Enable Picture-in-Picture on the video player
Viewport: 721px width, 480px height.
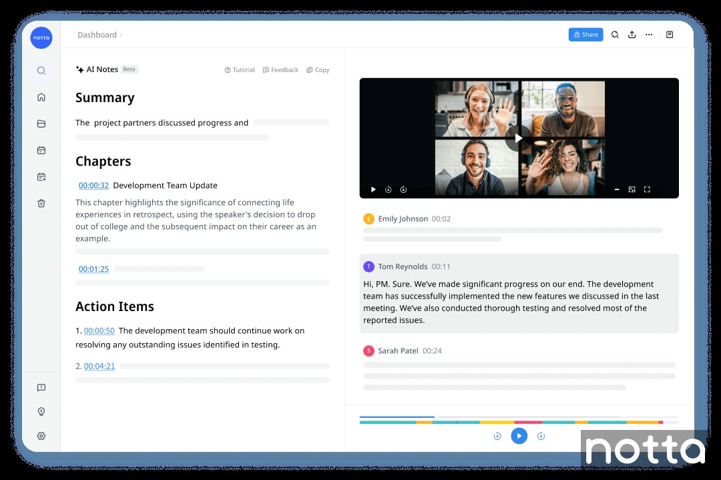632,190
